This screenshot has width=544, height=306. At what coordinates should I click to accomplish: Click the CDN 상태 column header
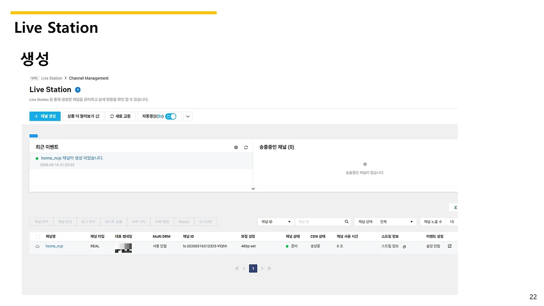point(318,236)
